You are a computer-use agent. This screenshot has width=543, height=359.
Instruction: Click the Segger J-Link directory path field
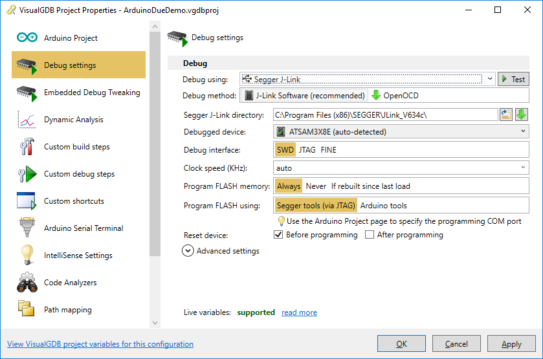(386, 114)
